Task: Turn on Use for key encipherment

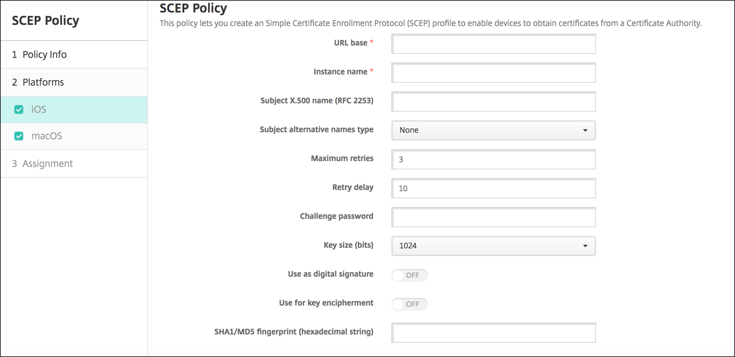Action: click(410, 304)
